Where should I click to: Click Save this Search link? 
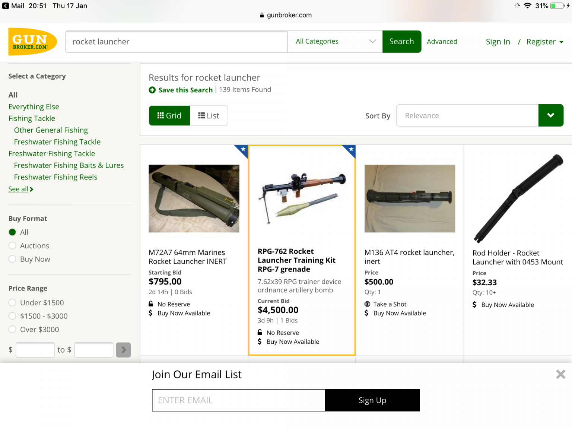[185, 90]
